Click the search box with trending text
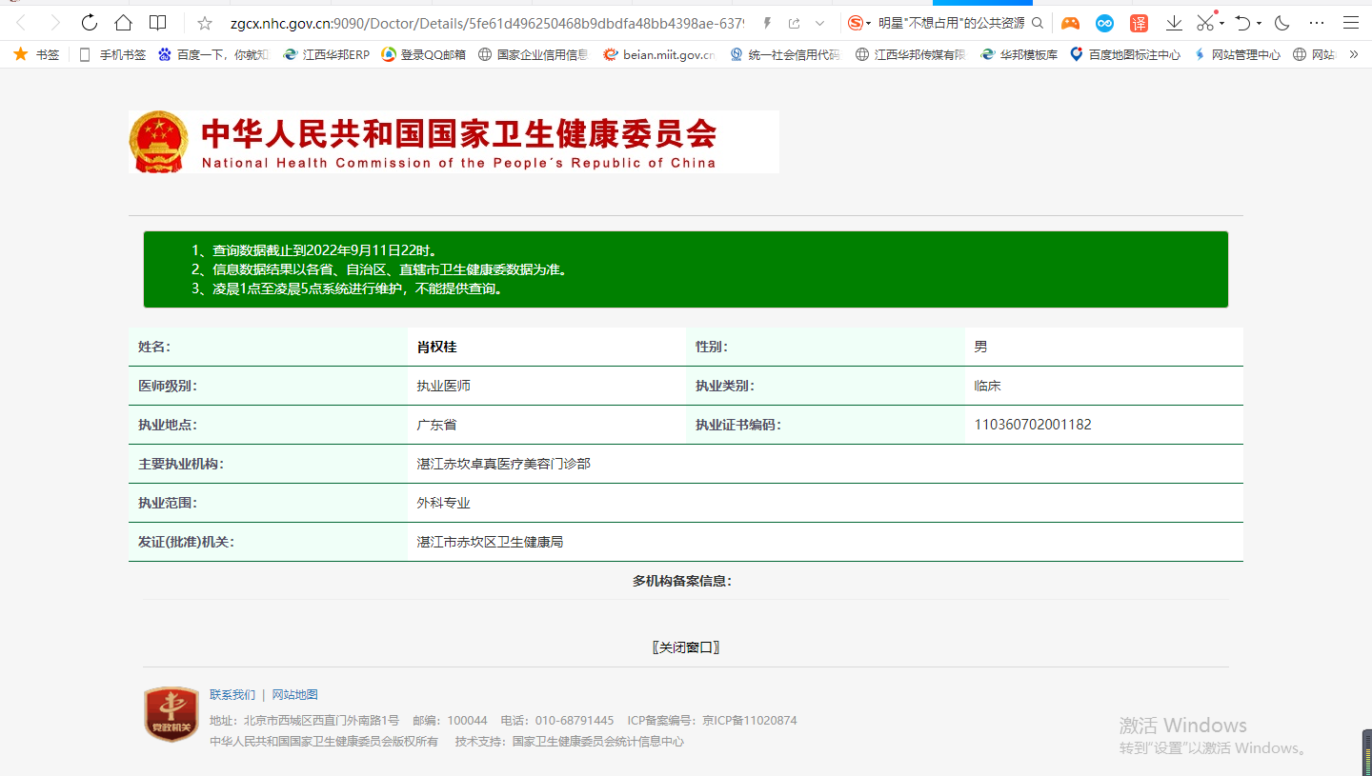This screenshot has width=1372, height=776. coord(951,23)
